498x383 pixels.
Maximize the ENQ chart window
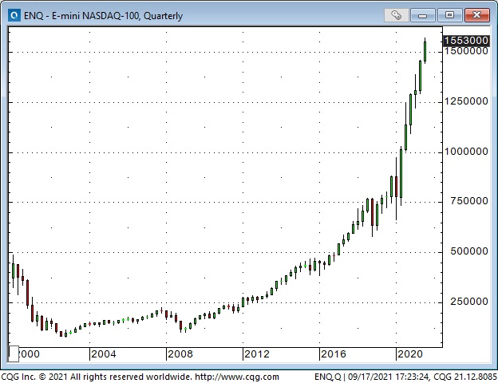pyautogui.click(x=449, y=15)
